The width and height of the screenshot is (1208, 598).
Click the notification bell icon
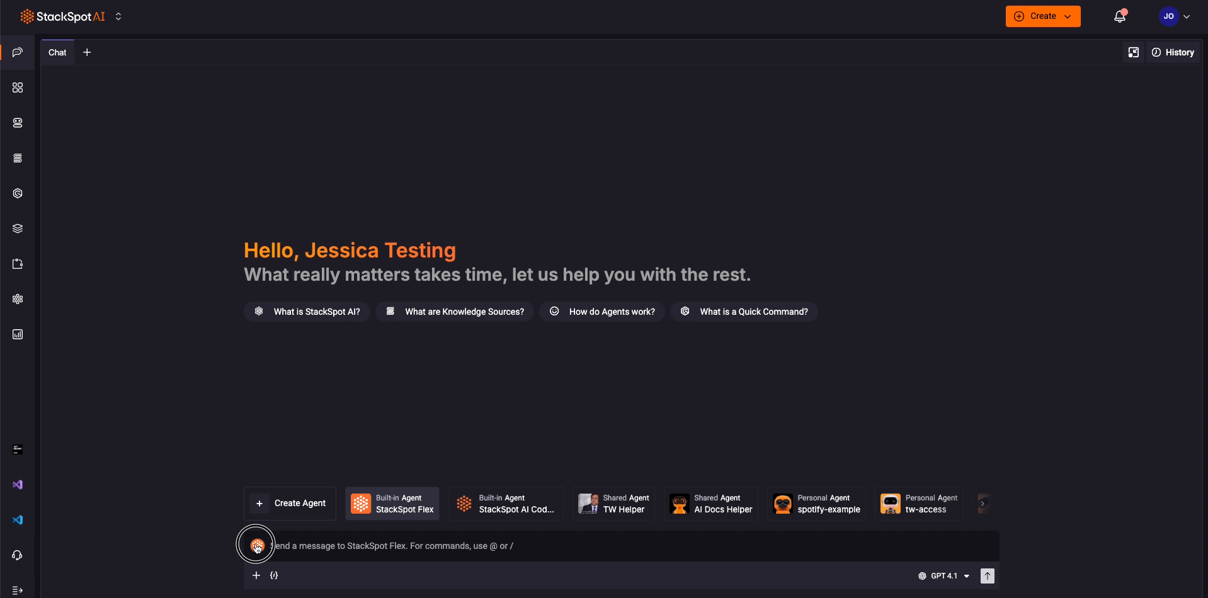pyautogui.click(x=1120, y=16)
